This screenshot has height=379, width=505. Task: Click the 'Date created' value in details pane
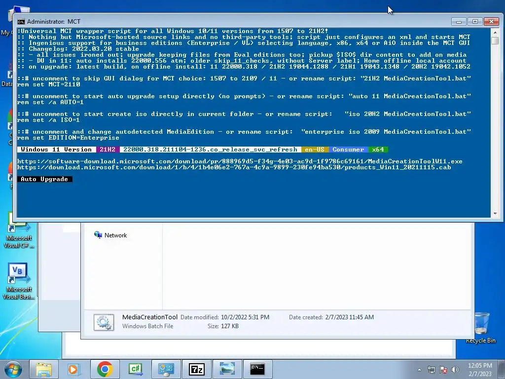[350, 317]
